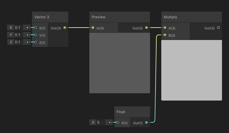This screenshot has width=229, height=133.
Task: Click the Multiply node Out(3) output port
Action: tap(218, 28)
